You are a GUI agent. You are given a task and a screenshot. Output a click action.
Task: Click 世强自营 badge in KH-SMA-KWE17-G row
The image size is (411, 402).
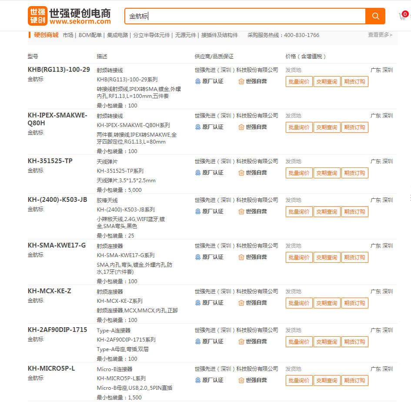253,257
